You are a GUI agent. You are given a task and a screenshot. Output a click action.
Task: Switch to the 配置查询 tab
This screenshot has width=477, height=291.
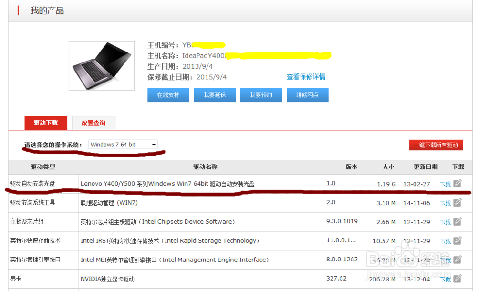click(x=93, y=123)
